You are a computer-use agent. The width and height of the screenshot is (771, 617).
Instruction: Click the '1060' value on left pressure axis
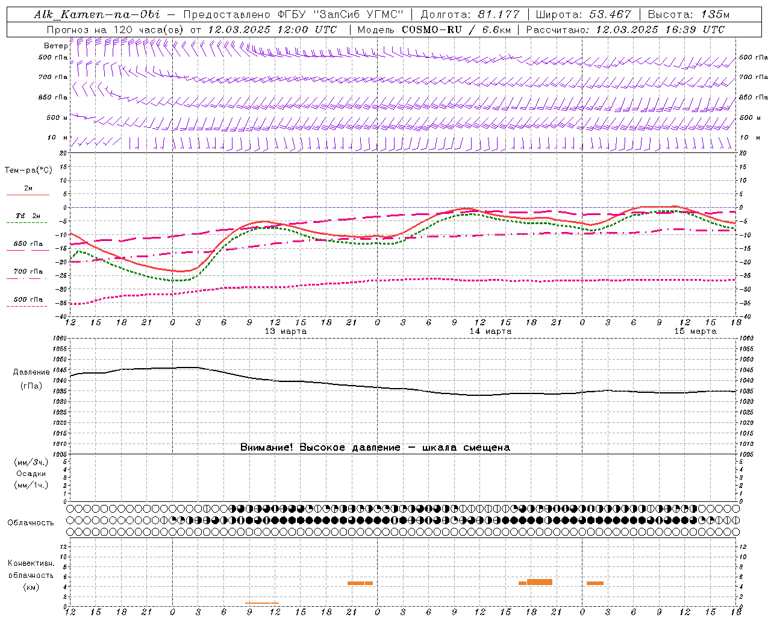coord(60,339)
